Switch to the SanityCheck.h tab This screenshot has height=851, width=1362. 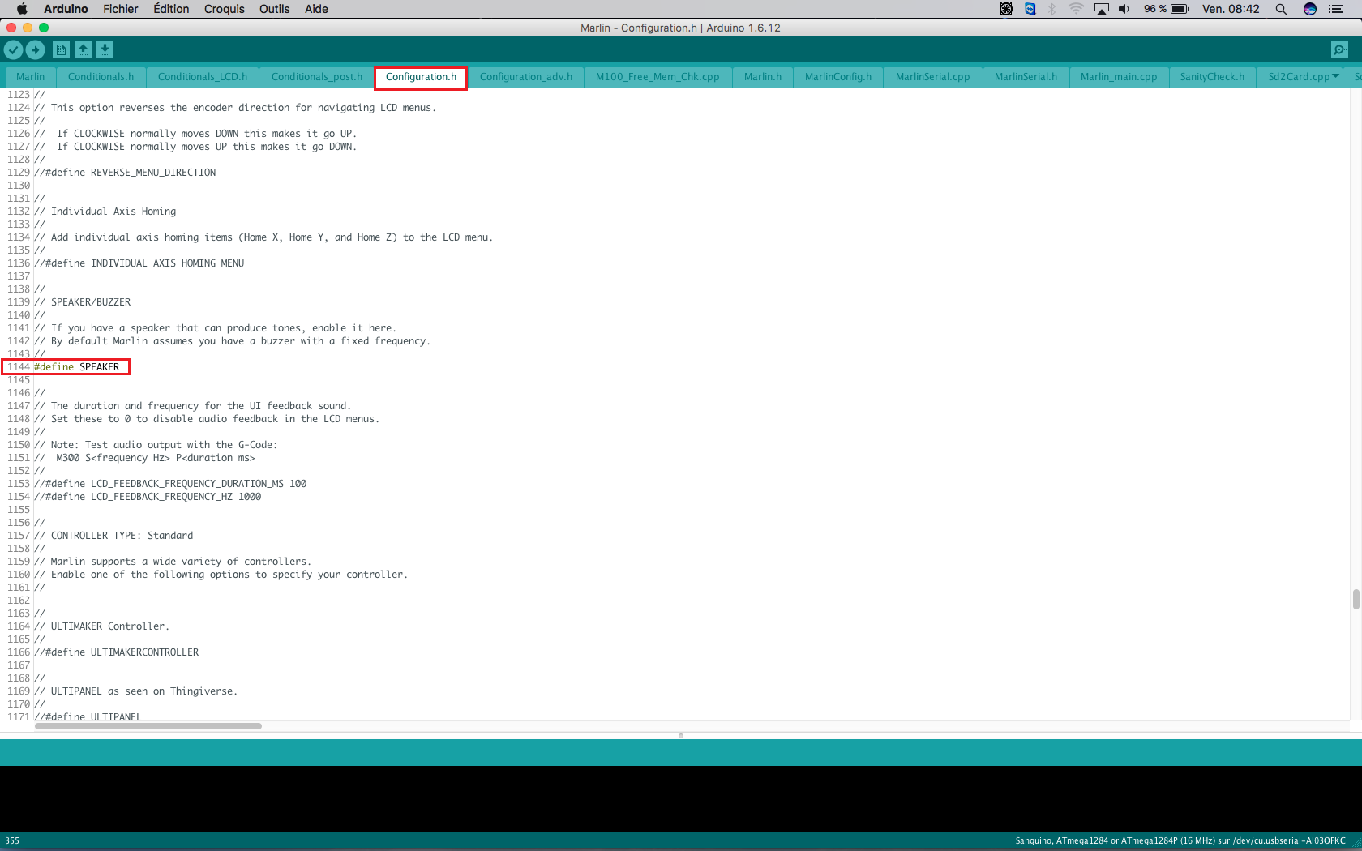click(x=1212, y=77)
